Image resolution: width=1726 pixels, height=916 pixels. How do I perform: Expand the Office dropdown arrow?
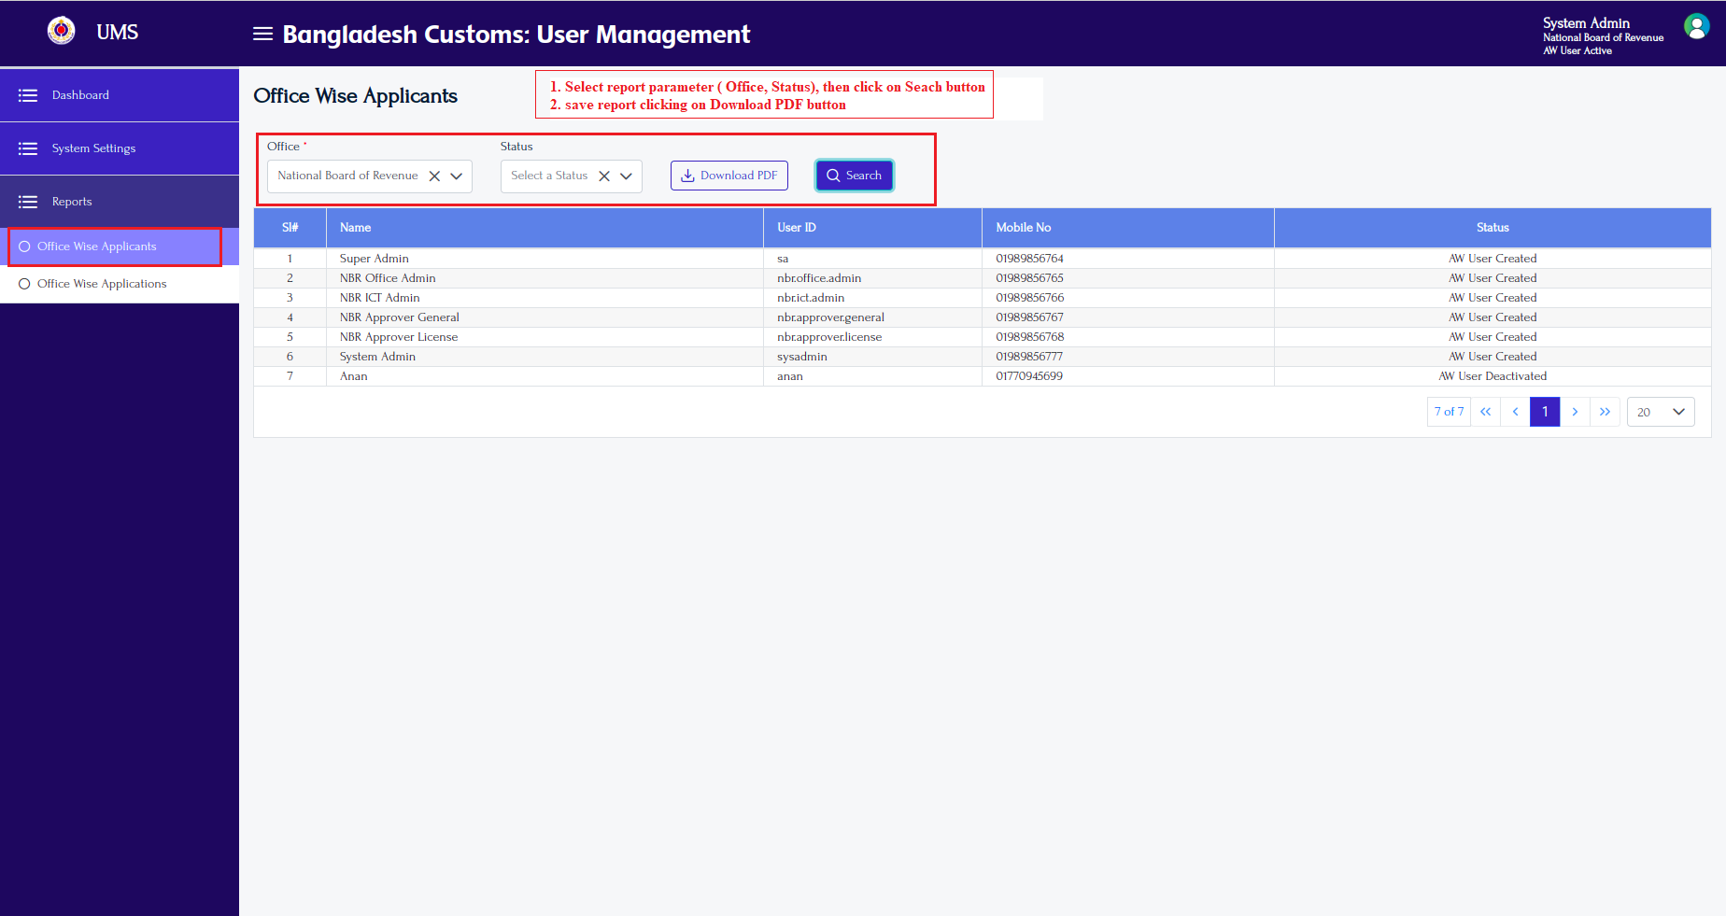457,176
